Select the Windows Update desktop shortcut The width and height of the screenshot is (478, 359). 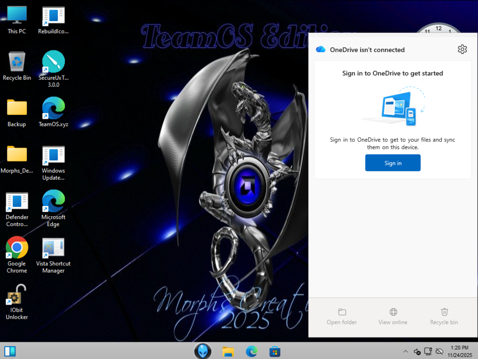tap(53, 156)
